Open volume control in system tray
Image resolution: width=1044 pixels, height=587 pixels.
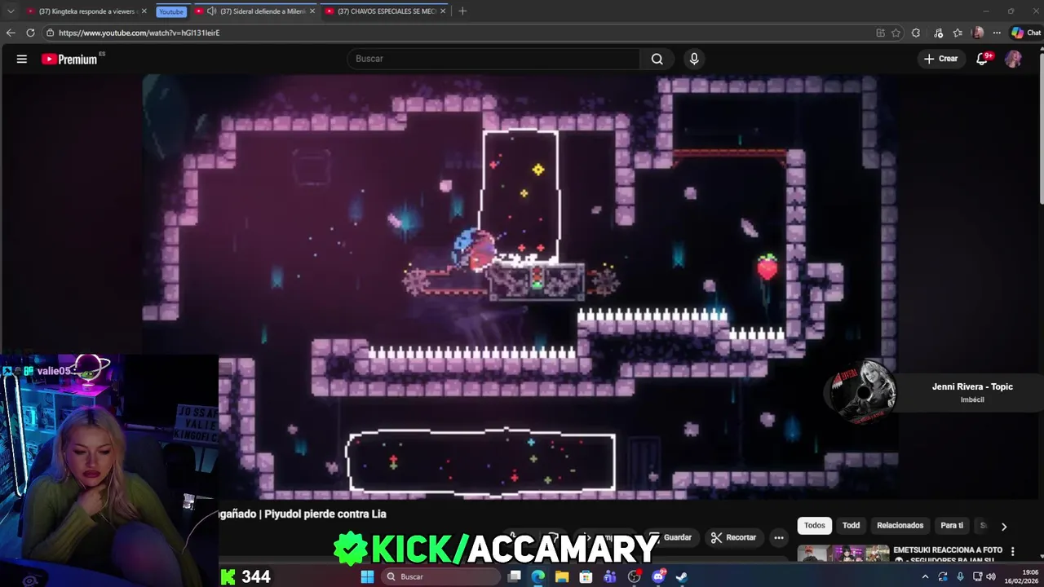[x=991, y=576]
